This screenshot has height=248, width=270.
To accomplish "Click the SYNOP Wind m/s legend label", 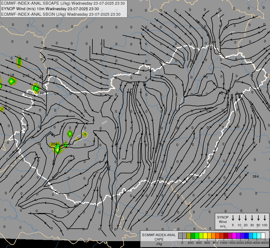I will coord(223,222).
